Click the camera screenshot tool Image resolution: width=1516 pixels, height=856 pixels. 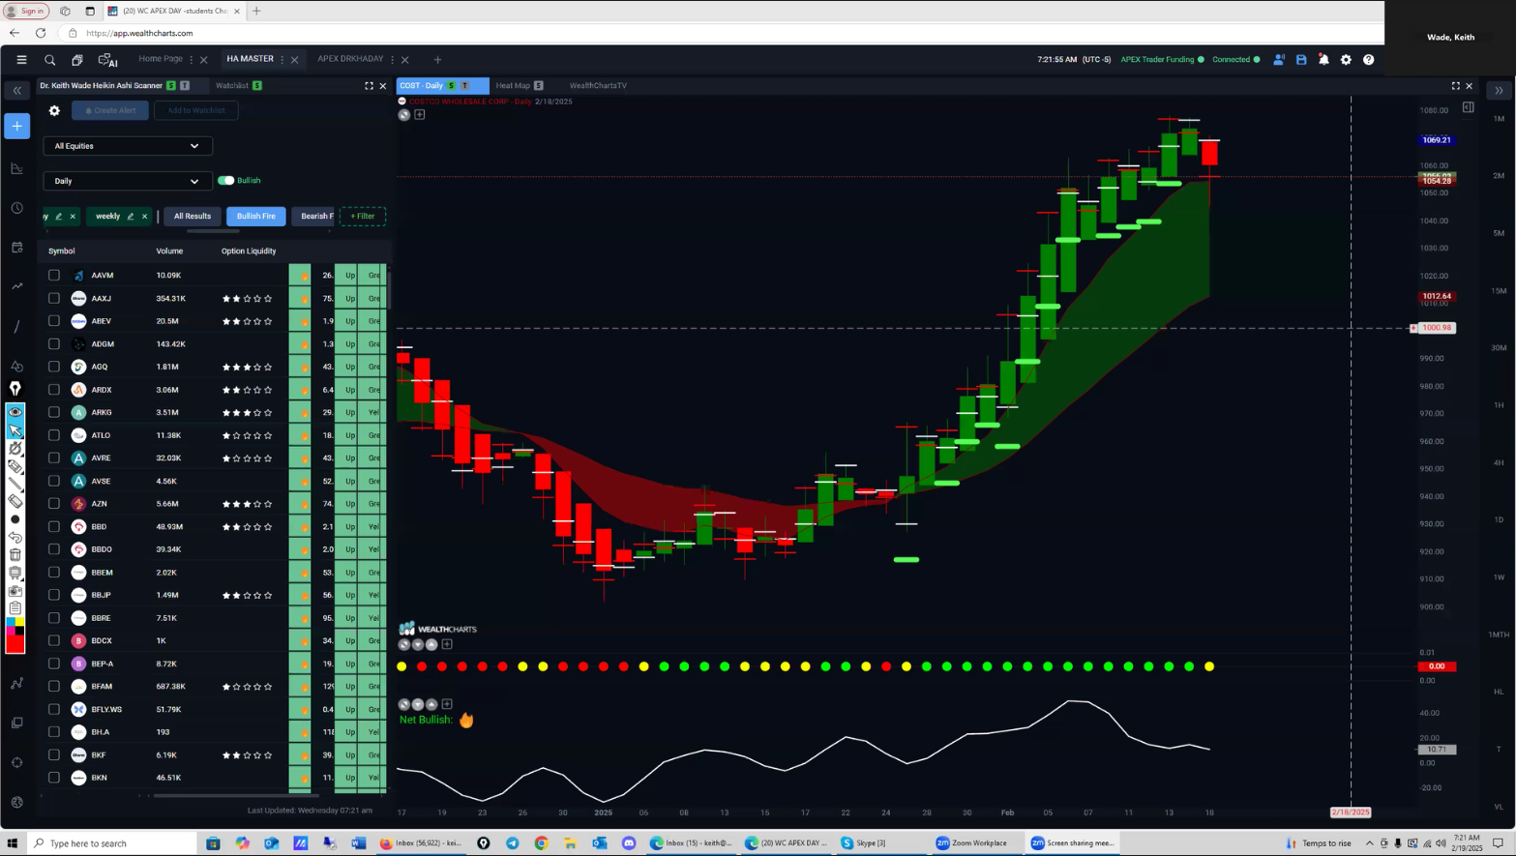[x=15, y=591]
